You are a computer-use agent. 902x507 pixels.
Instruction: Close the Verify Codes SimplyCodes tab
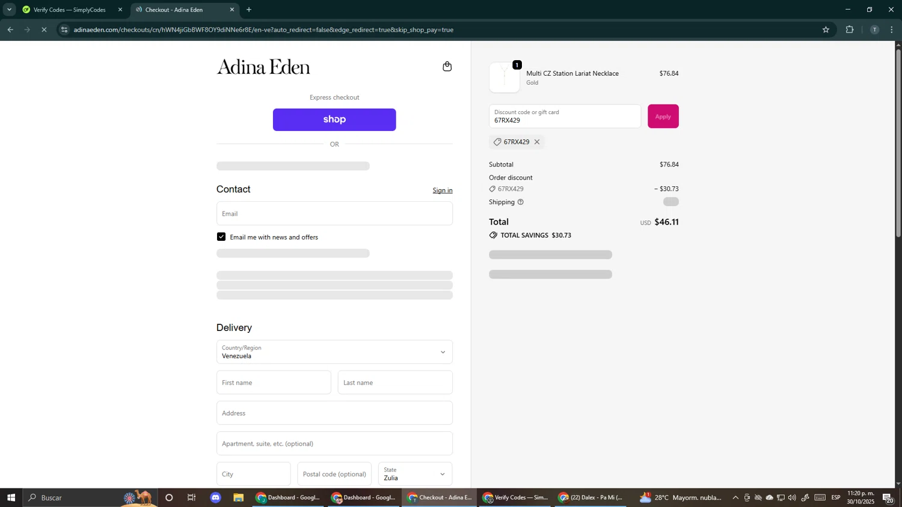[120, 10]
